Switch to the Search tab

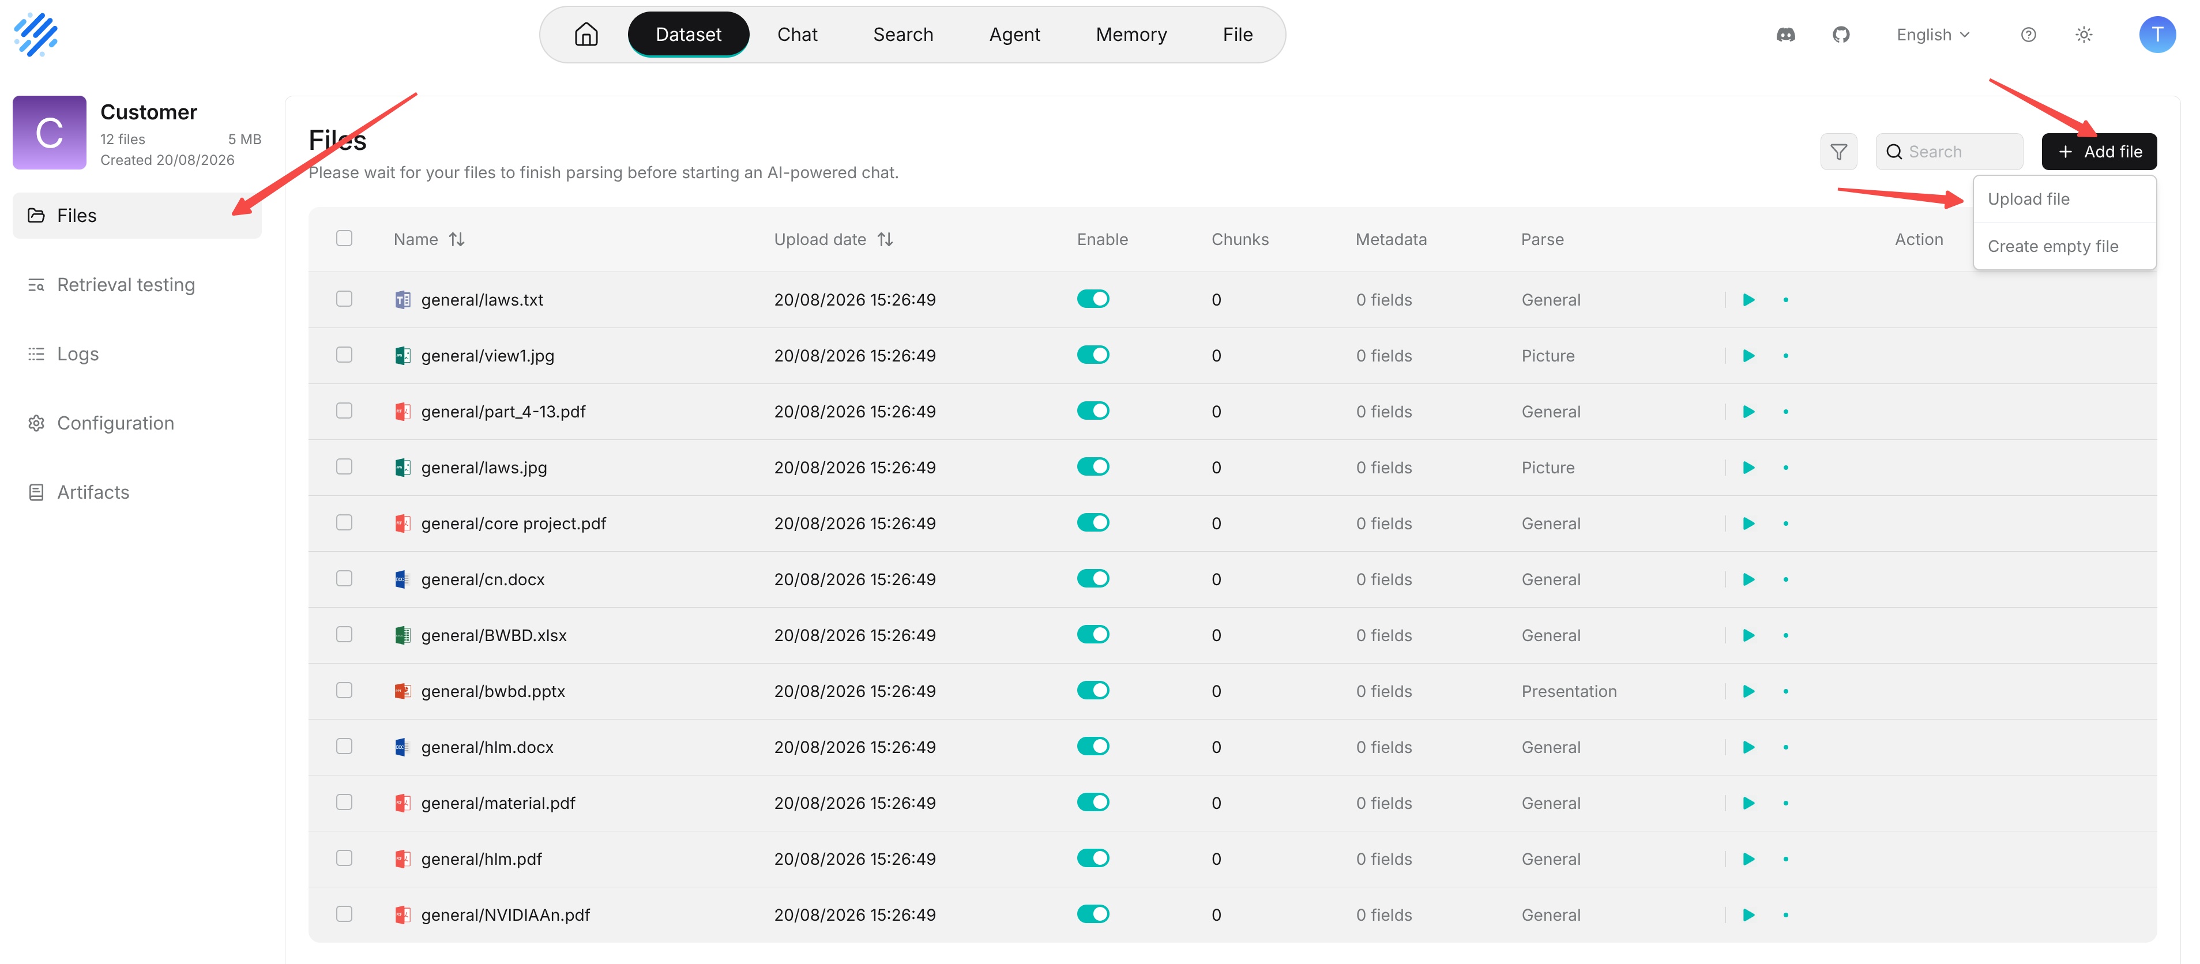(902, 34)
